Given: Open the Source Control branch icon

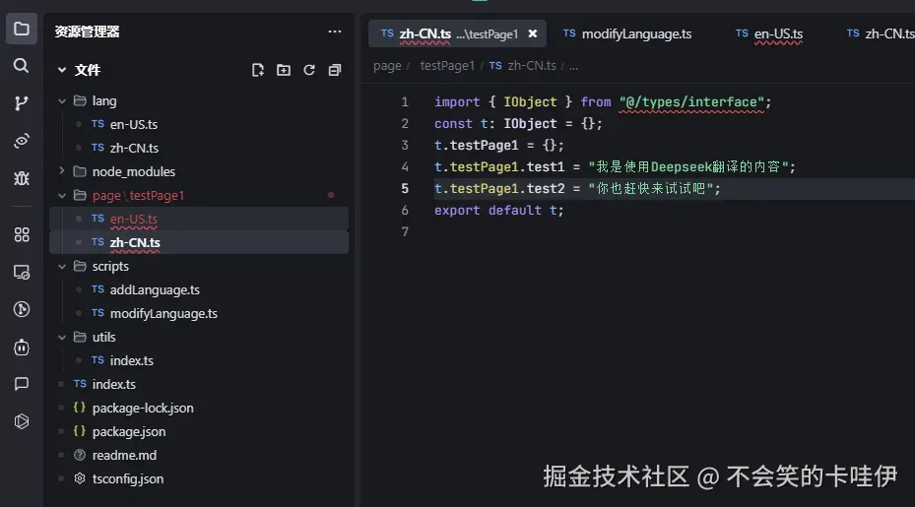Looking at the screenshot, I should pos(21,103).
